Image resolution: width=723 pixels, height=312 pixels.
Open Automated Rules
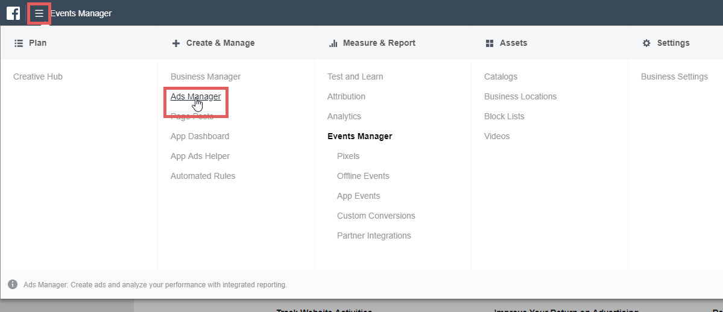[203, 176]
